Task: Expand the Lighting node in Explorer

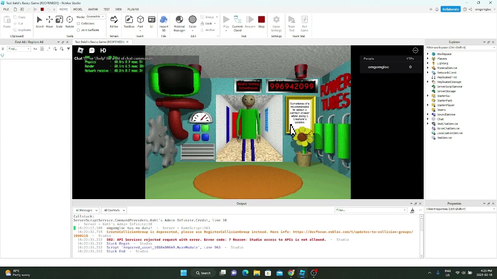Action: 428,63
